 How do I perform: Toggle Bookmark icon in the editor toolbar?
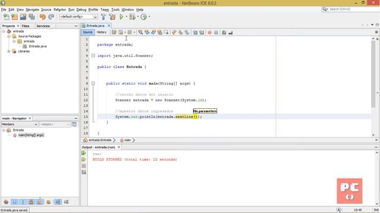pos(187,33)
